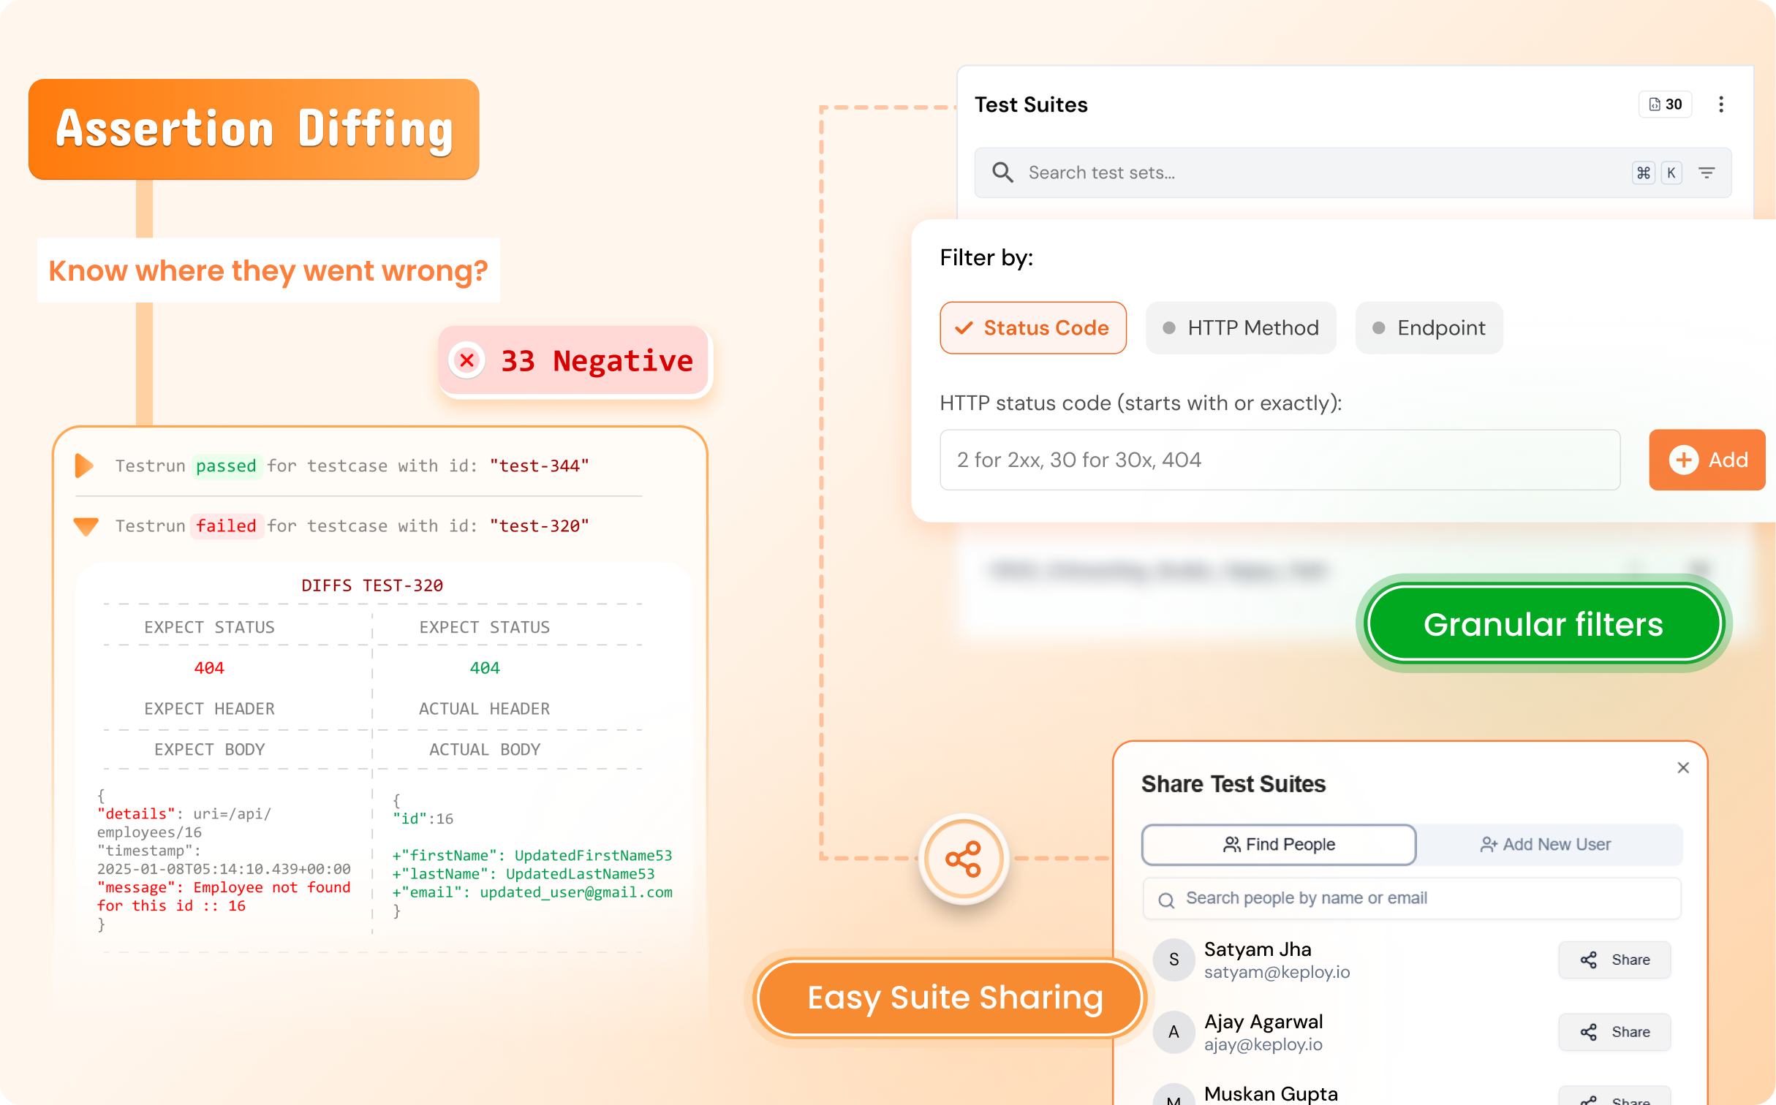Screen dimensions: 1776x1105
Task: Click the avatar icon for Ajay Agarwal
Action: click(1174, 1032)
